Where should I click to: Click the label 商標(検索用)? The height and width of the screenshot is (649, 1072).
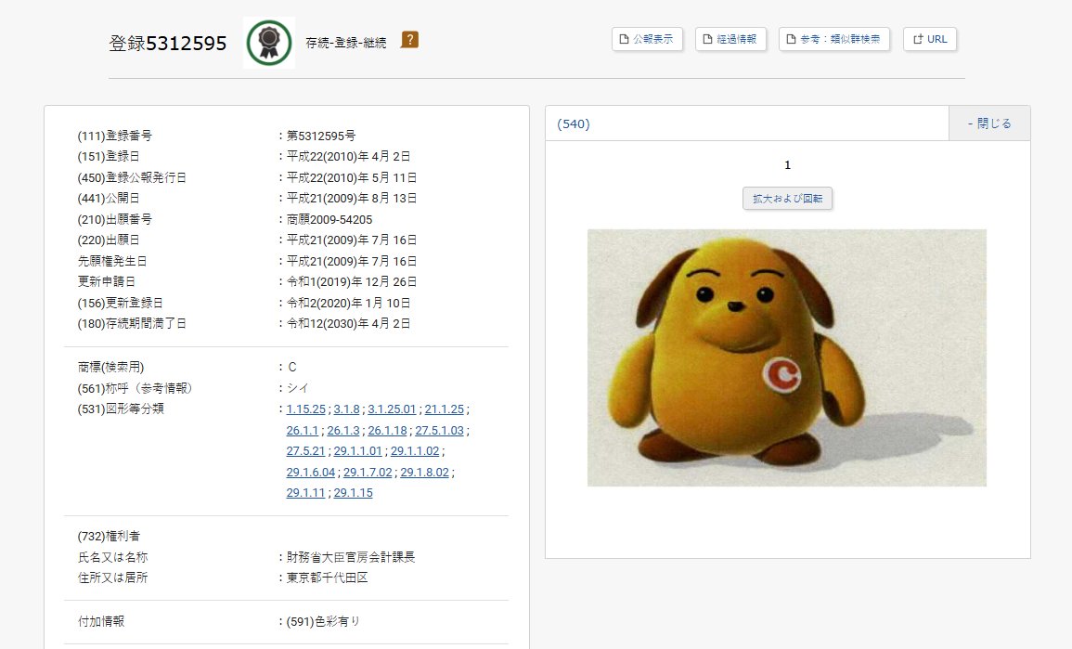click(x=110, y=367)
